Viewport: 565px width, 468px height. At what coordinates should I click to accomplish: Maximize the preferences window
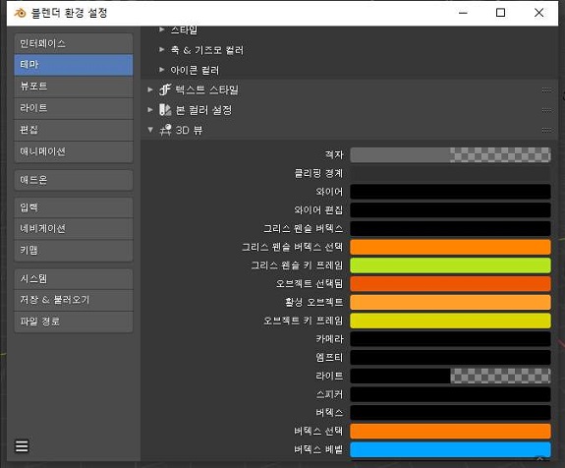click(x=500, y=13)
